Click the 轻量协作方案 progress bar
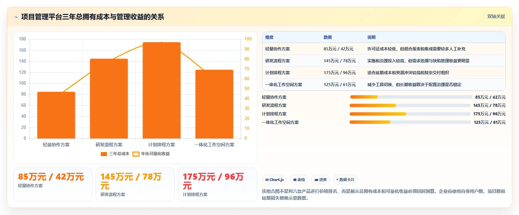The image size is (519, 215). pos(411,97)
